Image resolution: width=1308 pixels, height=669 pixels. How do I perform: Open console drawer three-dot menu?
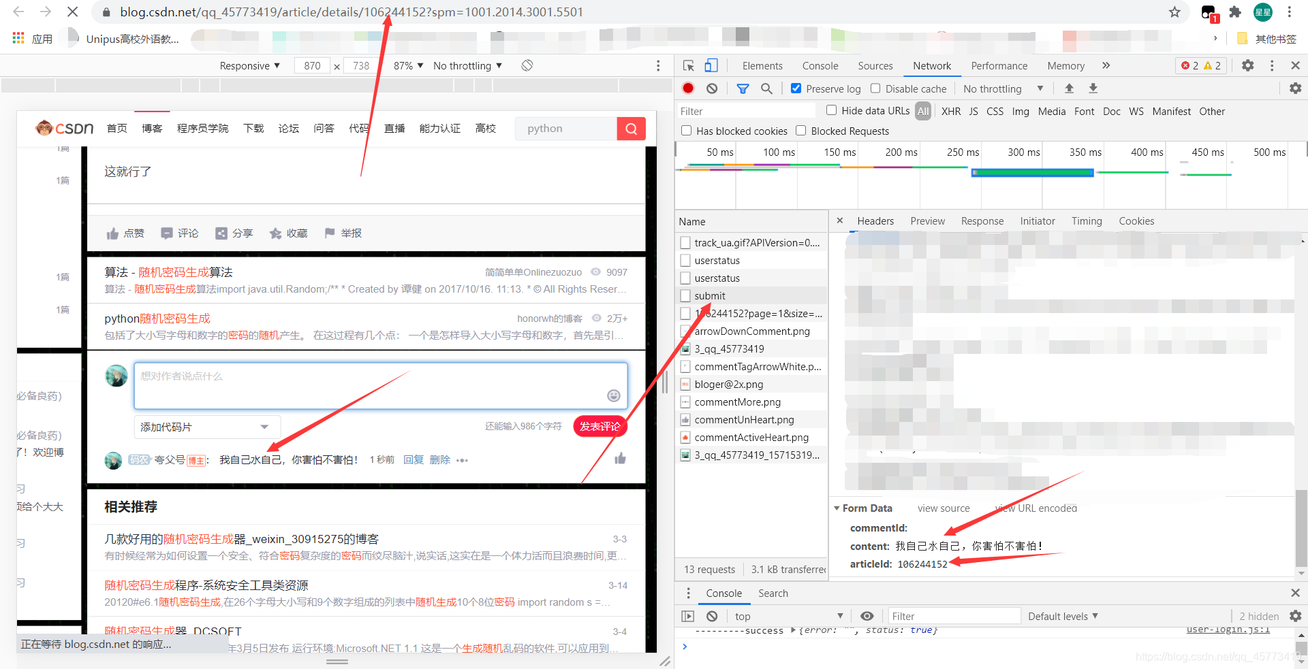tap(688, 593)
